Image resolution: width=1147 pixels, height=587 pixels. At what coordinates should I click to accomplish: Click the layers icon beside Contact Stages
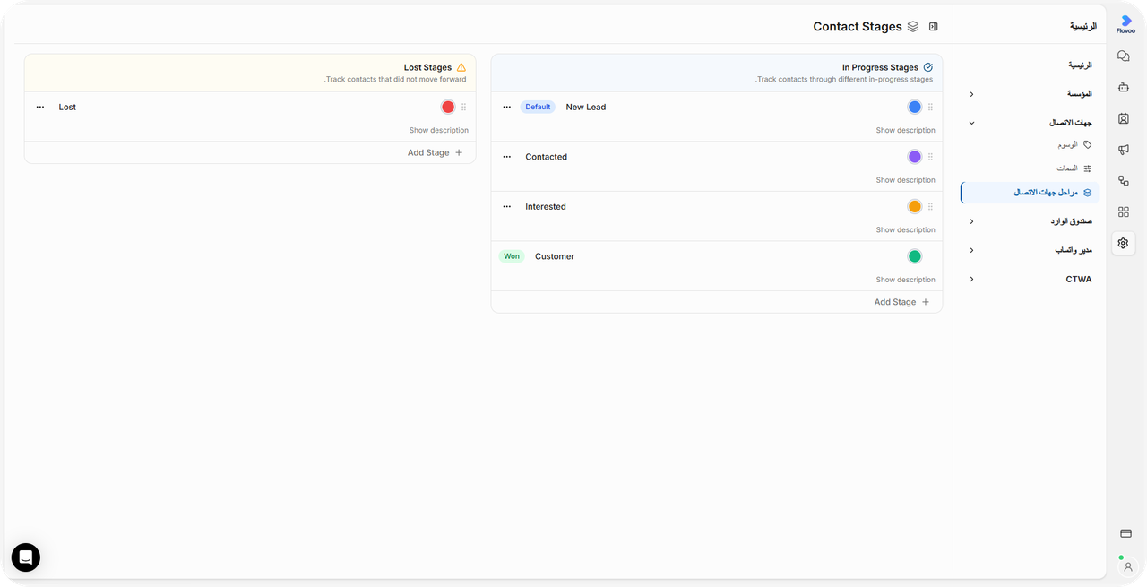[x=913, y=27]
